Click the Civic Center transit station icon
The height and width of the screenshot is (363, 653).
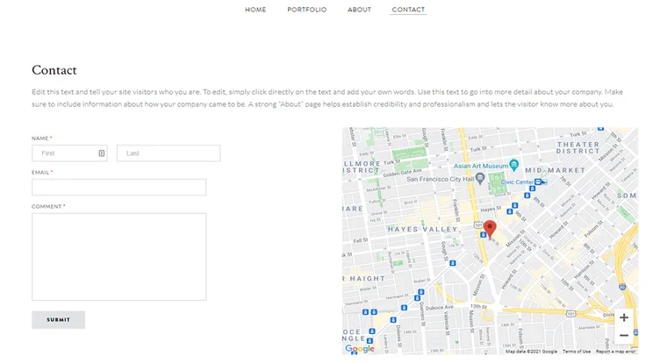[x=538, y=182]
